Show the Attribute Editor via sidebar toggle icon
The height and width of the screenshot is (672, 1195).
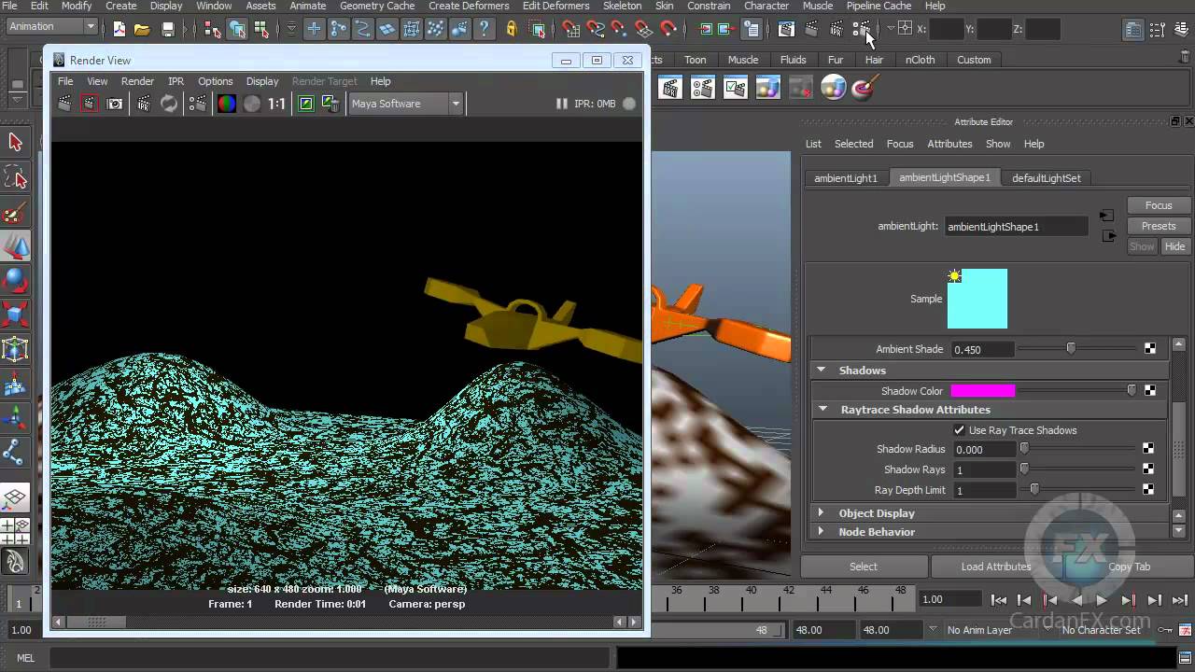pyautogui.click(x=1132, y=30)
